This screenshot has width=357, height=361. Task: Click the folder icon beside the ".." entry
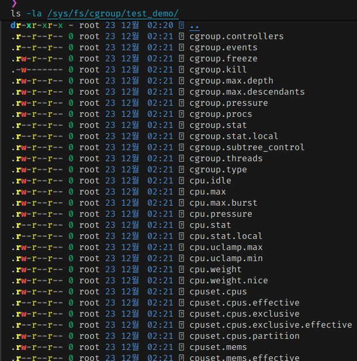click(181, 26)
